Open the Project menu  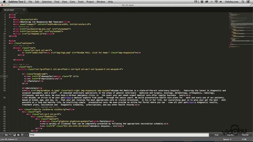pos(90,2)
